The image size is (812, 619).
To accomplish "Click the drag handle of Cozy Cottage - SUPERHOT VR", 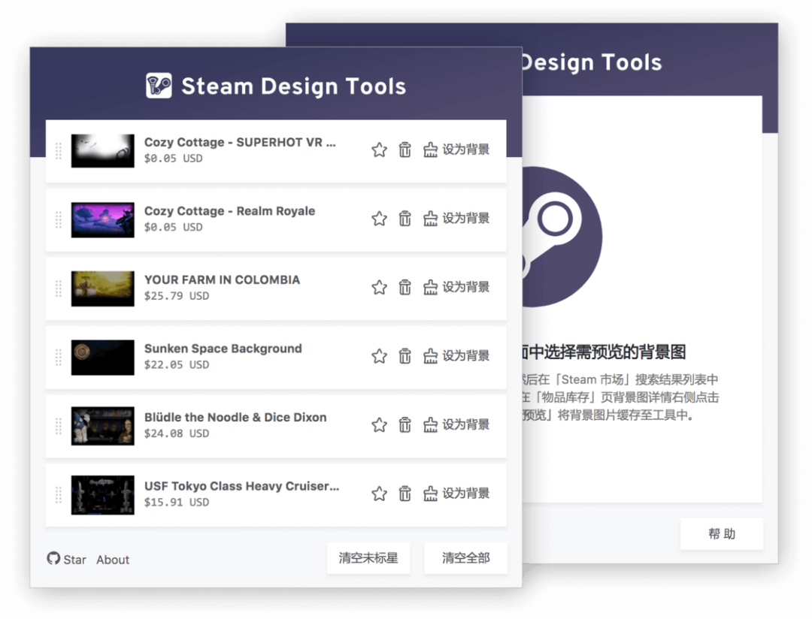I will click(59, 150).
